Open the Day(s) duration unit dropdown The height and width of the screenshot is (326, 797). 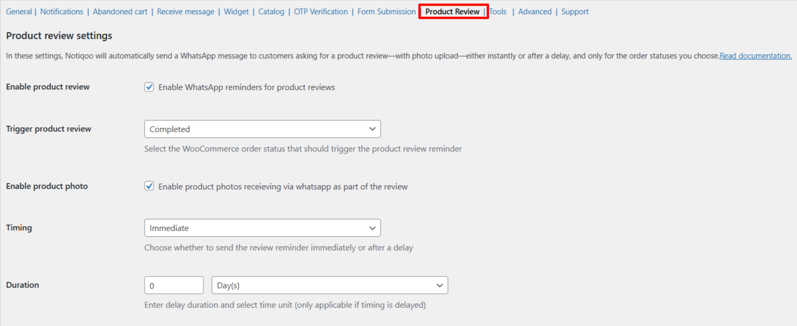click(x=330, y=286)
